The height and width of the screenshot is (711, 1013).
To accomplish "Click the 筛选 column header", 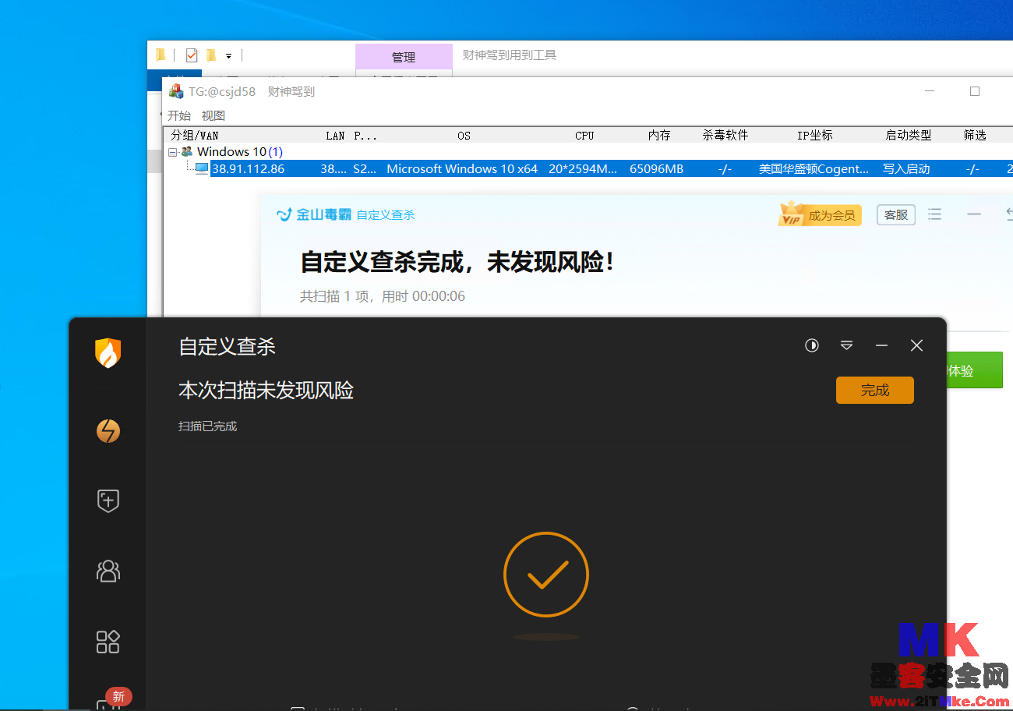I will point(975,136).
